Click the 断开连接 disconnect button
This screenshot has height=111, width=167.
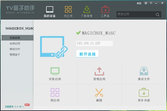[87, 54]
